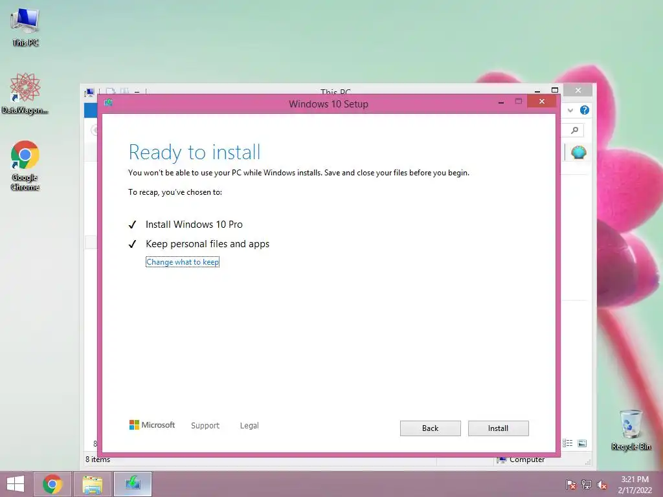This screenshot has height=497, width=663.
Task: Launch Chrome from the taskbar
Action: click(52, 484)
